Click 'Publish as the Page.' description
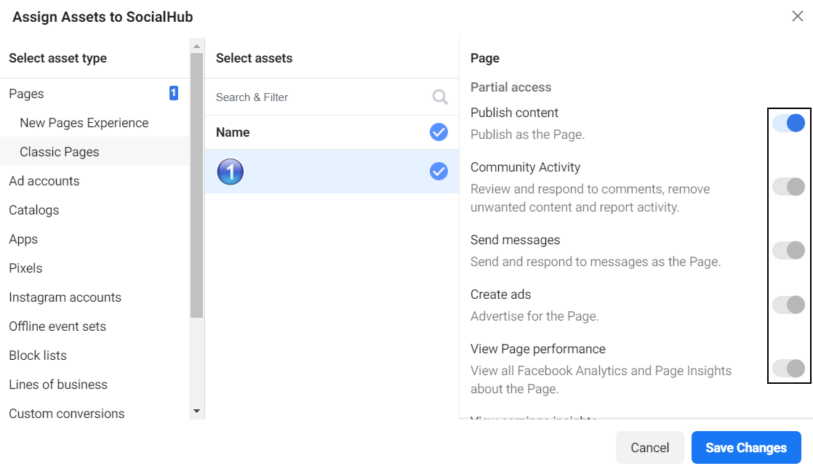Screen dimensions: 813x474 [x=527, y=134]
